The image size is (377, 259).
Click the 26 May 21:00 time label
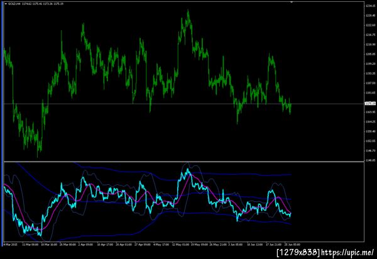coord(218,245)
